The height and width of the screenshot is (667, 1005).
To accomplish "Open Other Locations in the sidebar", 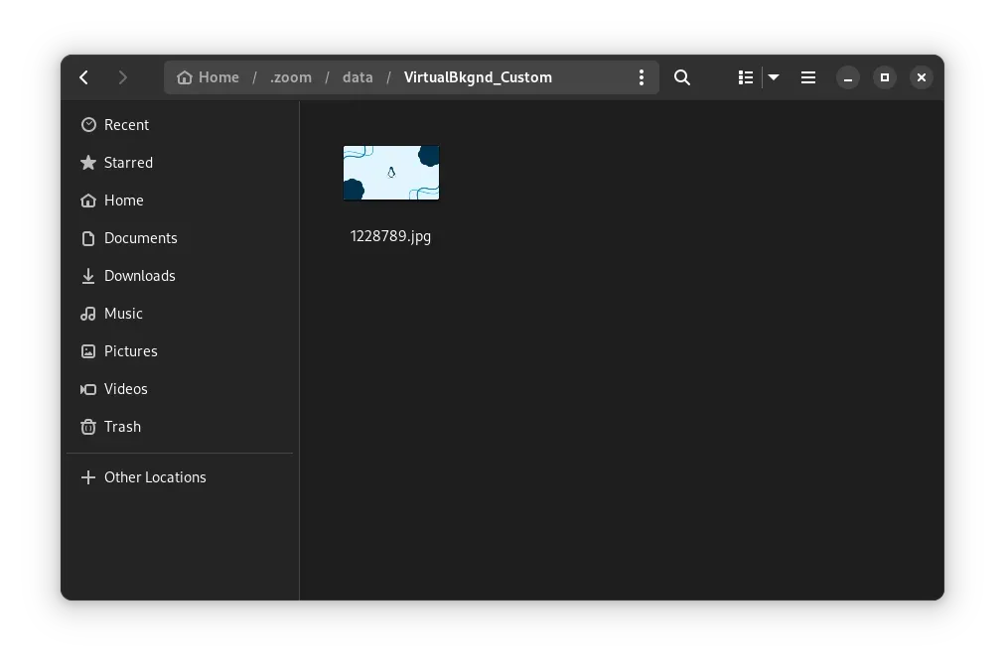I will click(x=155, y=476).
